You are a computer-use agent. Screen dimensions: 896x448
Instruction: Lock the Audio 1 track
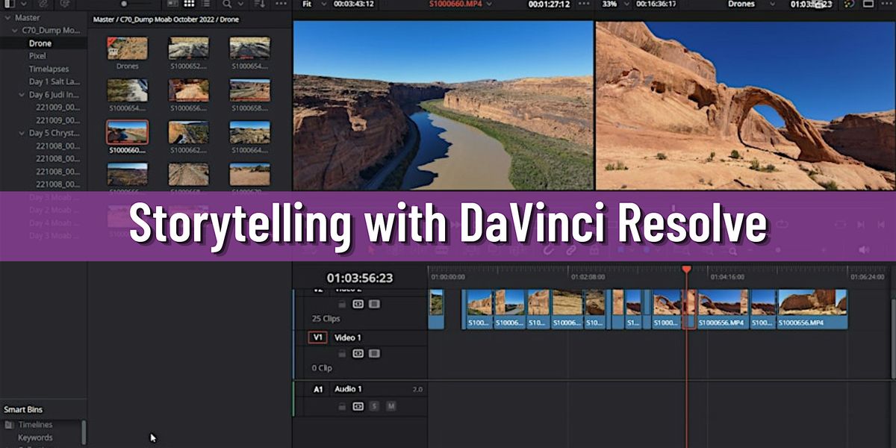coord(342,406)
